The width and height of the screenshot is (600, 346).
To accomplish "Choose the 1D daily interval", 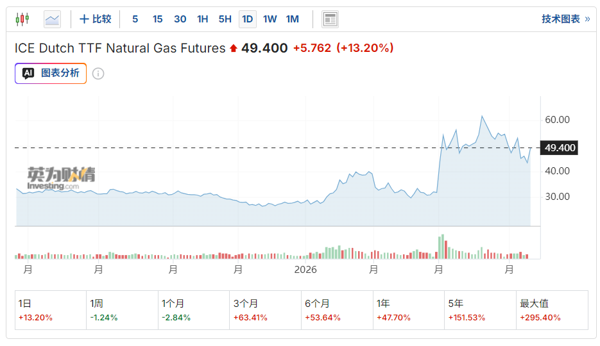I will click(247, 19).
